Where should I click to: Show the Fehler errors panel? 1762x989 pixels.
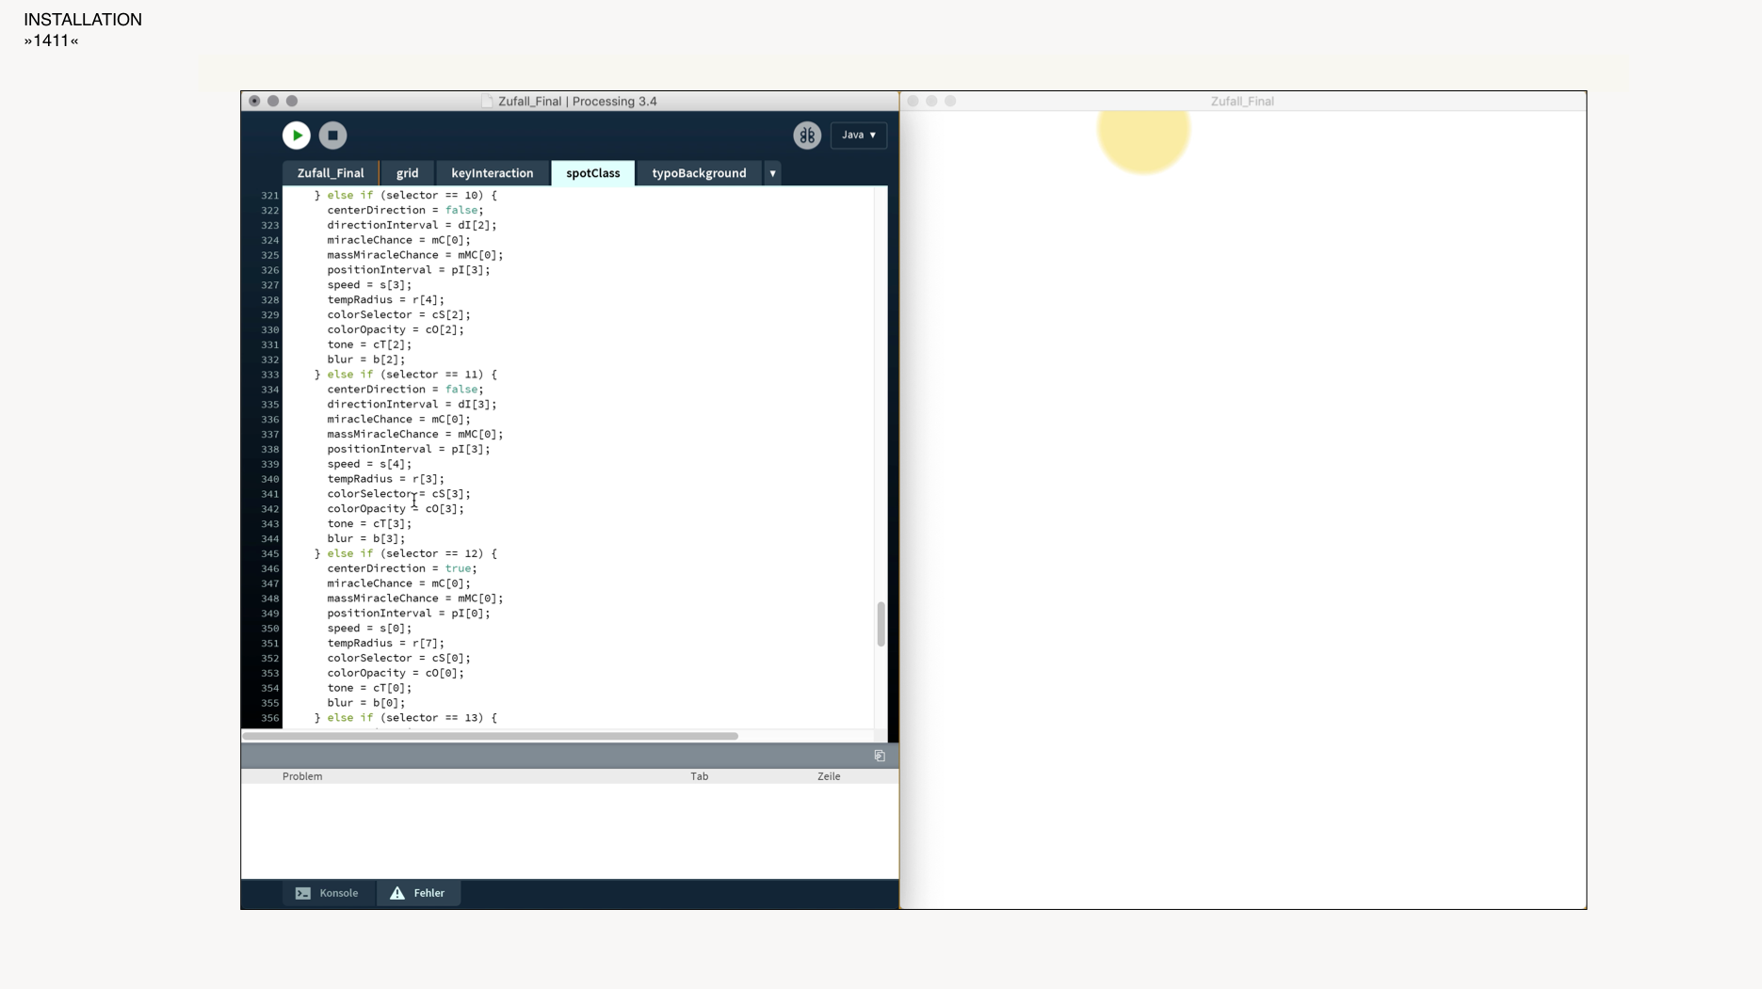(x=418, y=893)
